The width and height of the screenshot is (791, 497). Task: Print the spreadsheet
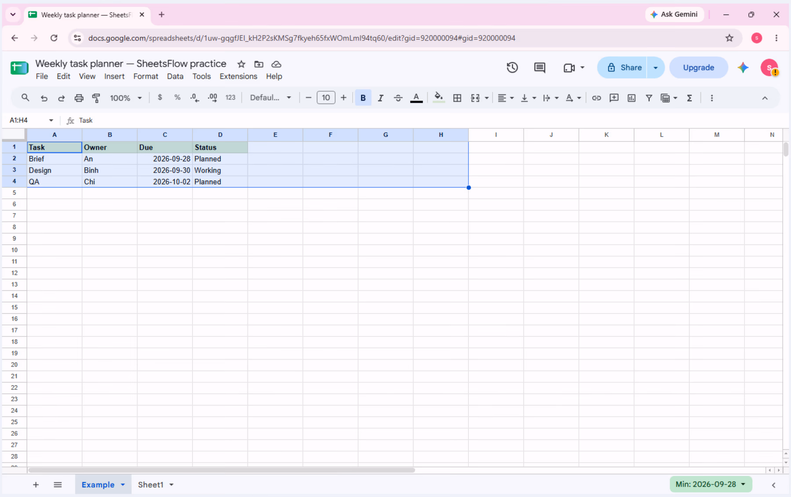pos(79,98)
